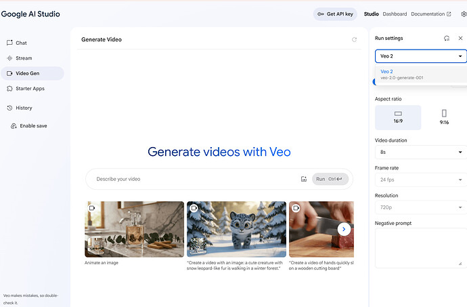This screenshot has height=307, width=467.
Task: Click video icon on cutting board thumbnail
Action: tap(296, 208)
